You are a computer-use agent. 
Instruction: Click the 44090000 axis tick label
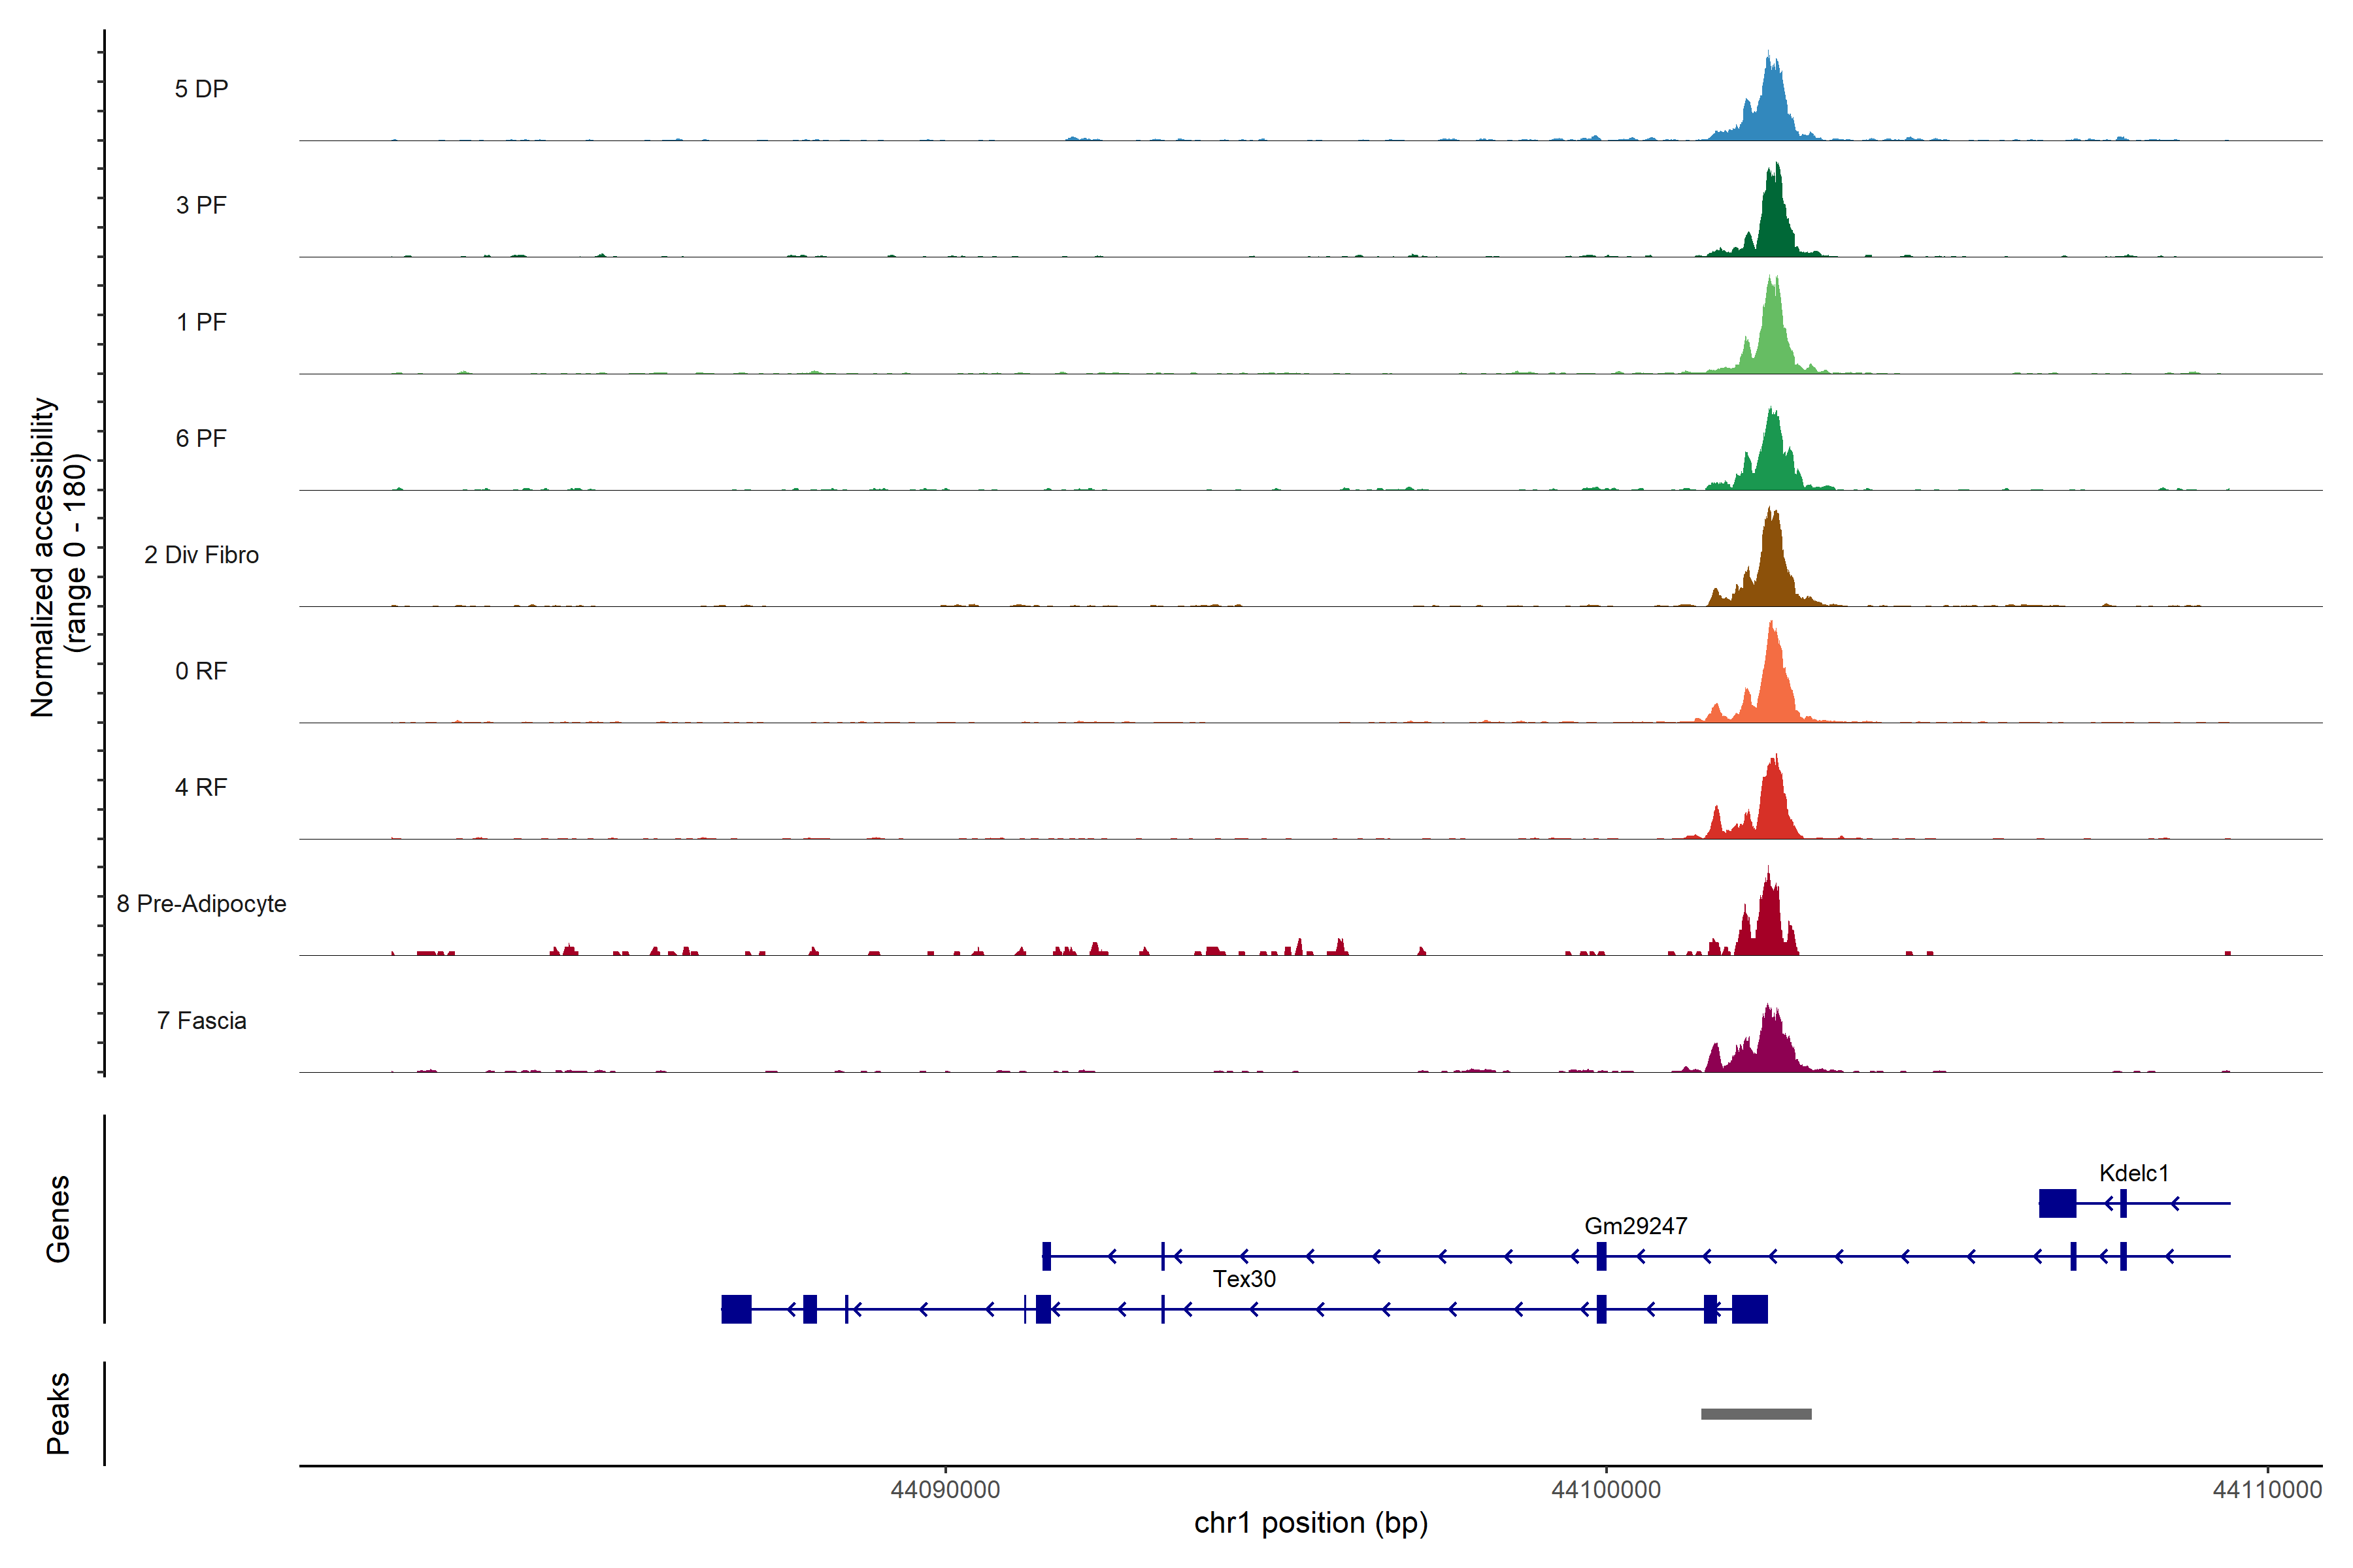944,1490
